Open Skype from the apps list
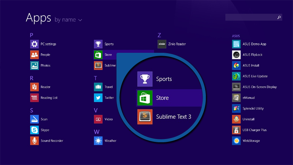The height and width of the screenshot is (165, 293). [x=34, y=130]
